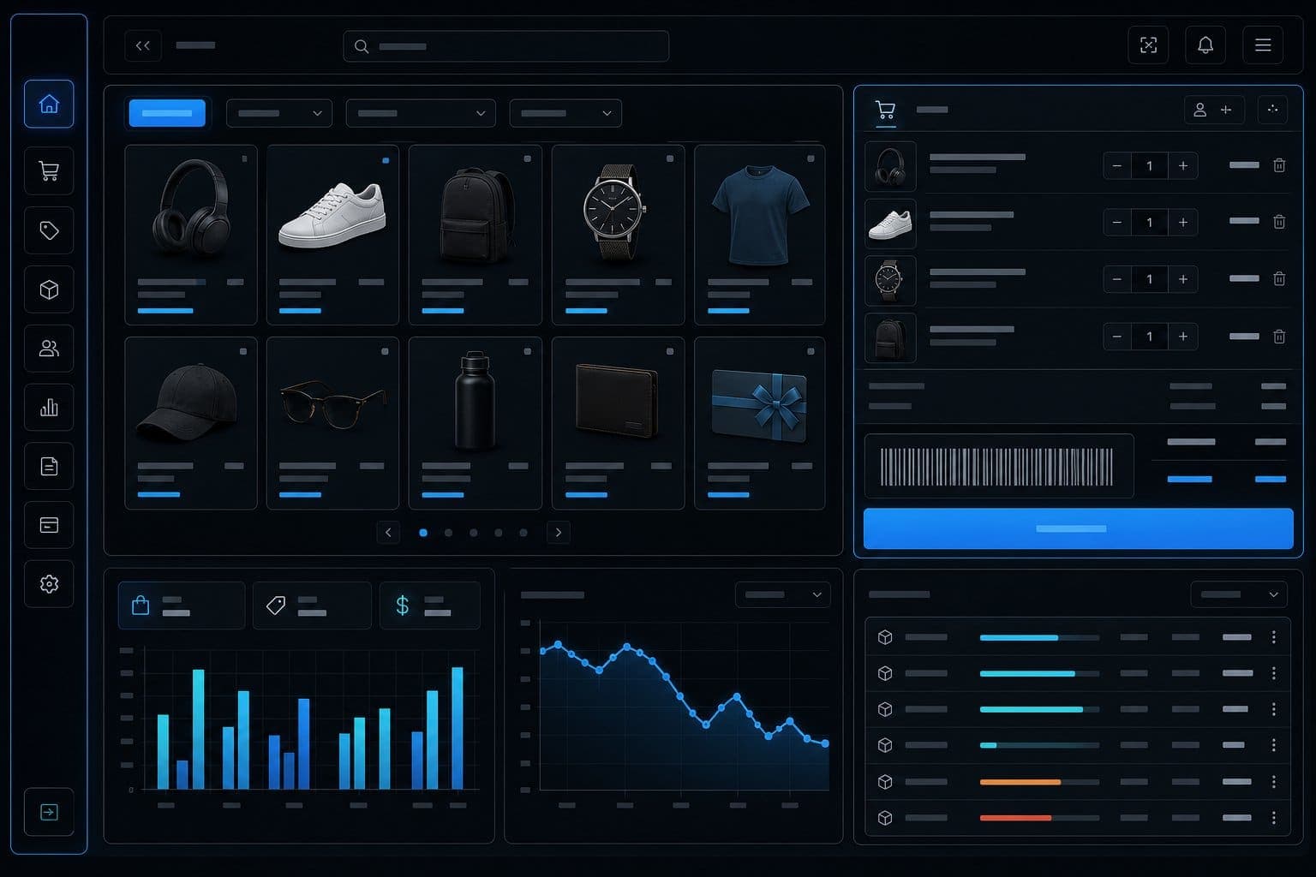The width and height of the screenshot is (1316, 877).
Task: Open notifications with the bell icon
Action: click(1205, 45)
